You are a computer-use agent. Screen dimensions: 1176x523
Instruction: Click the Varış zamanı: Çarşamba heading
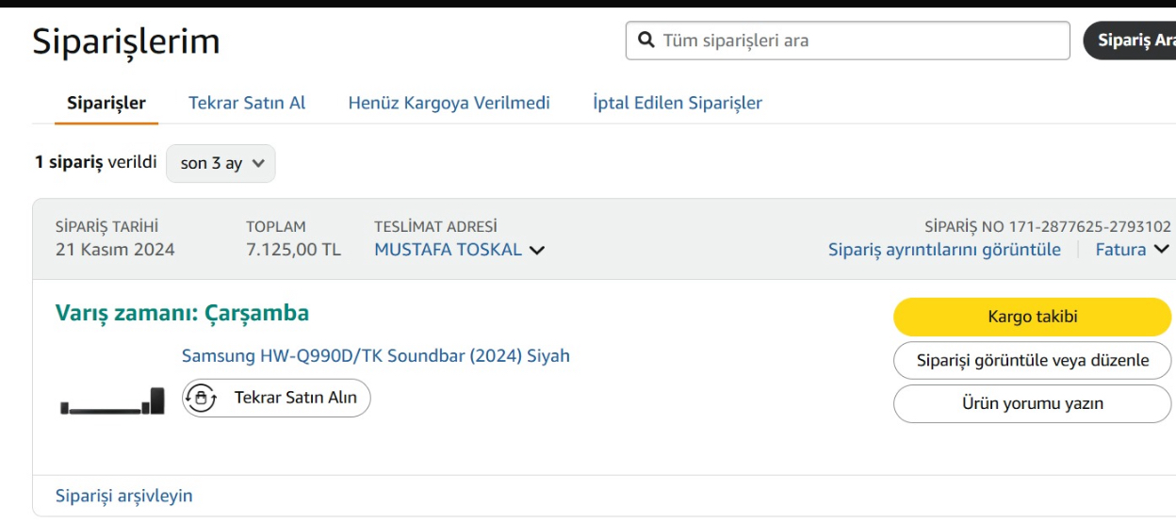pyautogui.click(x=182, y=313)
